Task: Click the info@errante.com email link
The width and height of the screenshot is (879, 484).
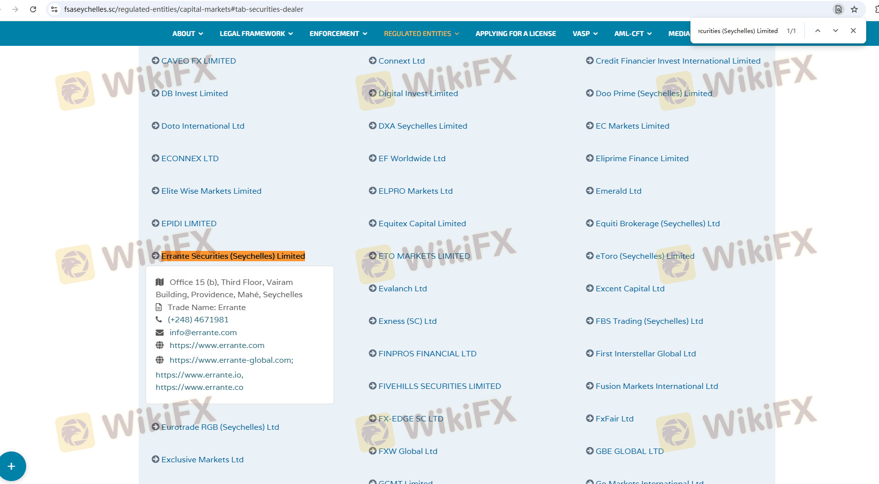Action: pyautogui.click(x=203, y=333)
